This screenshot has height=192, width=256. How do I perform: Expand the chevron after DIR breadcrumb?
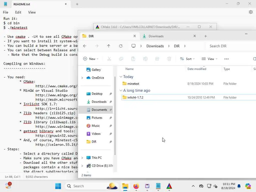[x=185, y=46]
